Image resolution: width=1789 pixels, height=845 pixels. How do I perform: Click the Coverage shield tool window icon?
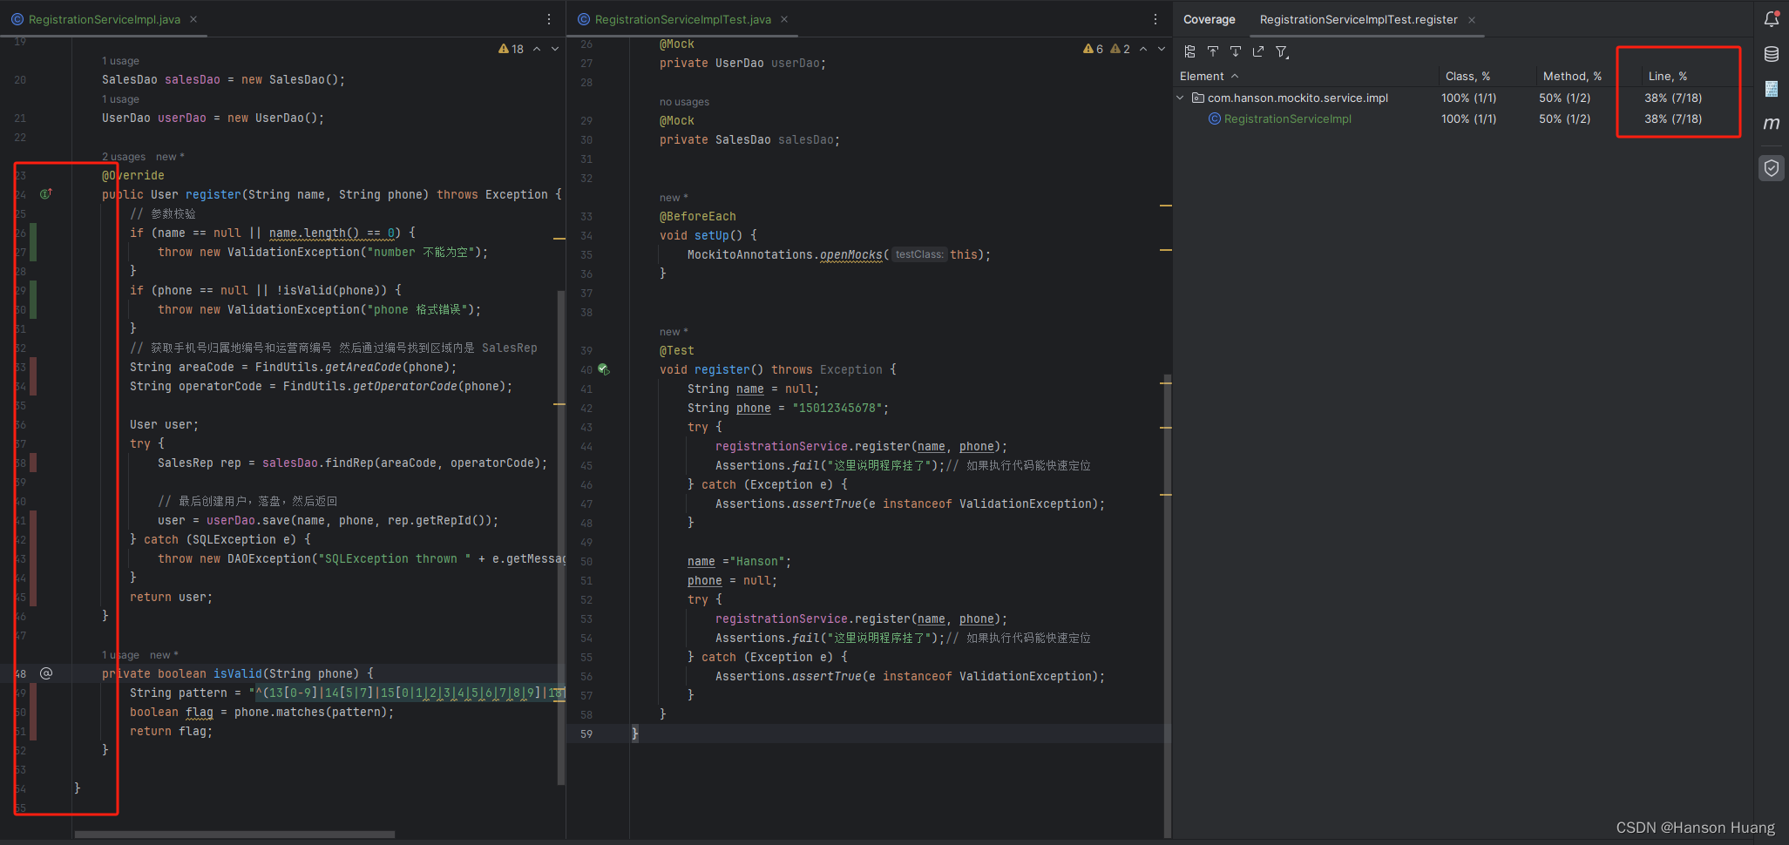1772,168
